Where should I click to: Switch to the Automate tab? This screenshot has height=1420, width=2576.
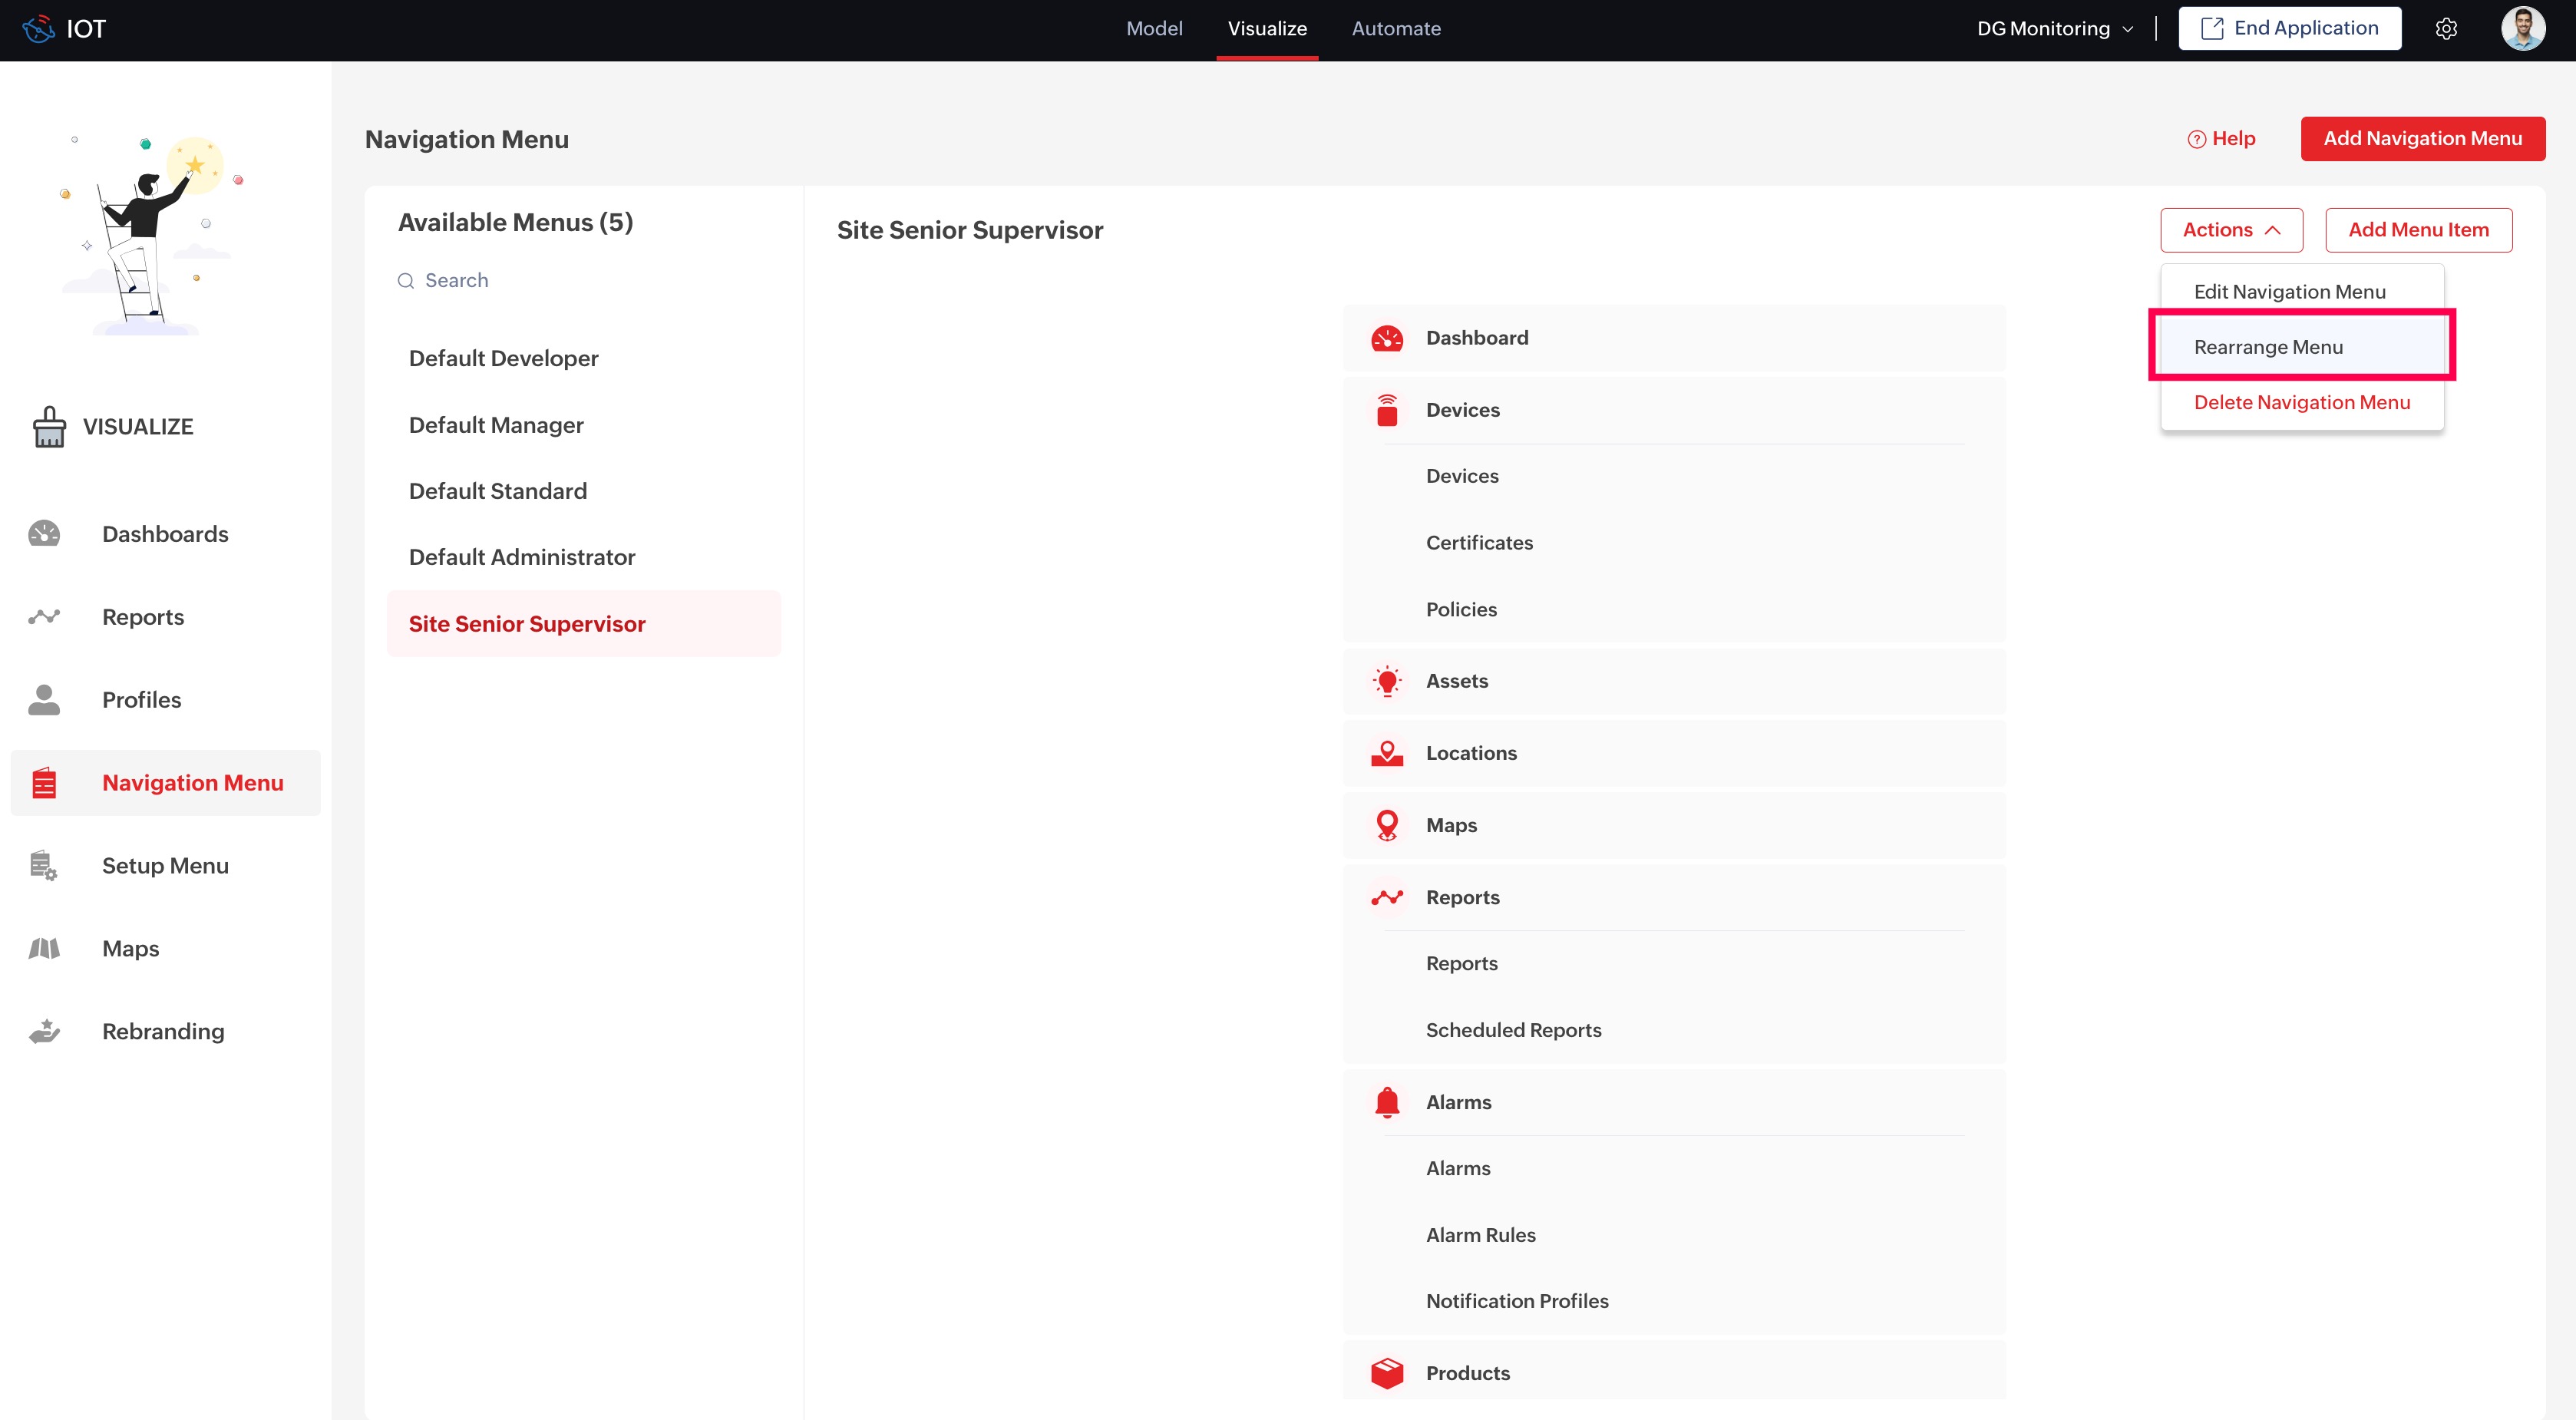point(1396,29)
